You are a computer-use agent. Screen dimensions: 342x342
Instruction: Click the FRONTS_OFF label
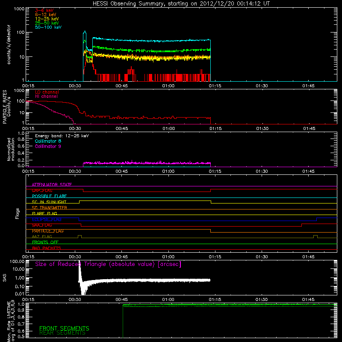click(45, 242)
